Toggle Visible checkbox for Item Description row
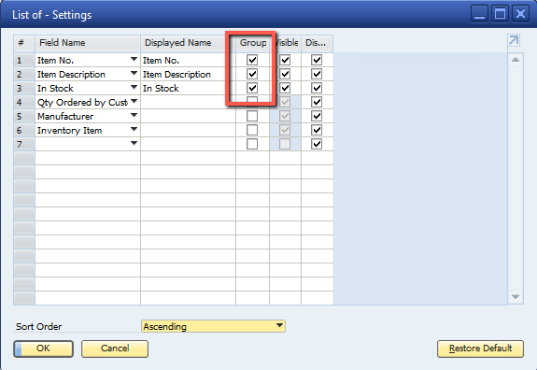The height and width of the screenshot is (370, 537). pyautogui.click(x=285, y=74)
